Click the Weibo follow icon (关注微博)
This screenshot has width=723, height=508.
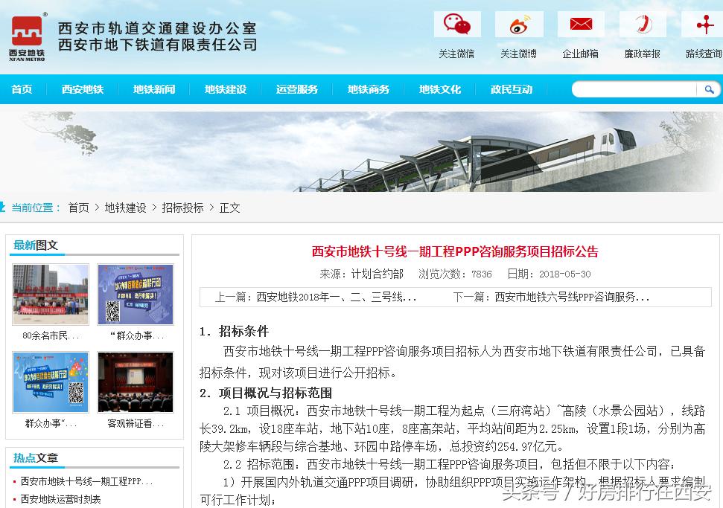(518, 25)
